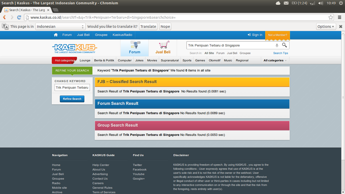Click the Refine Search button

[x=72, y=99]
